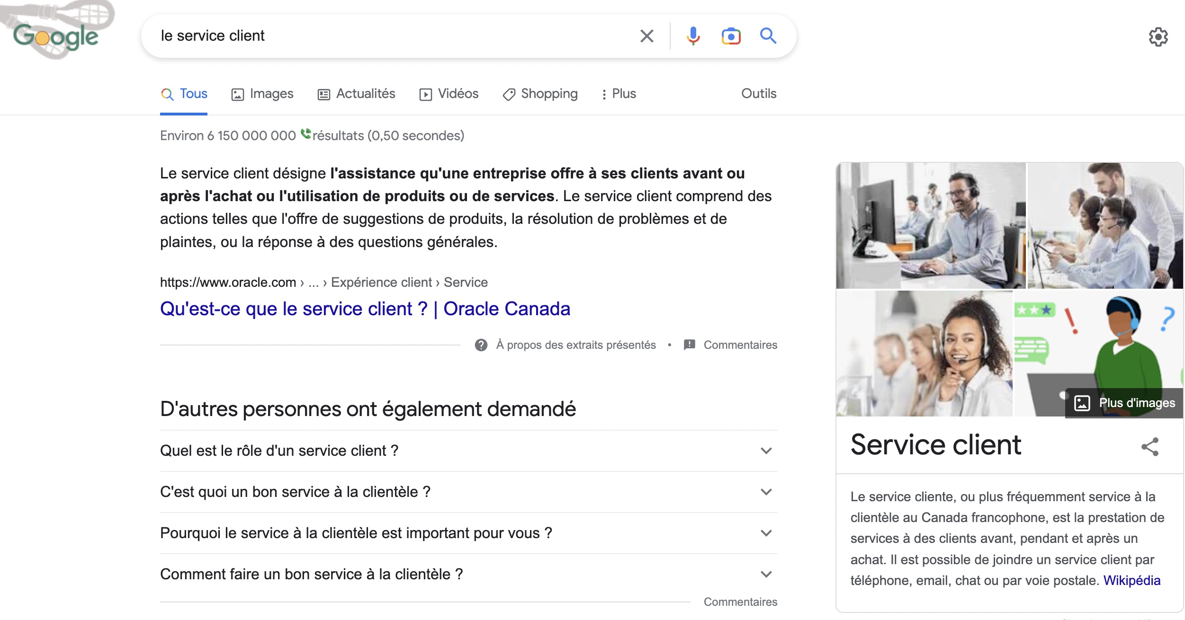Click 'Environ 6 150 000 000 résultats' stats text
Screen dimensions: 1185x620
coord(312,136)
